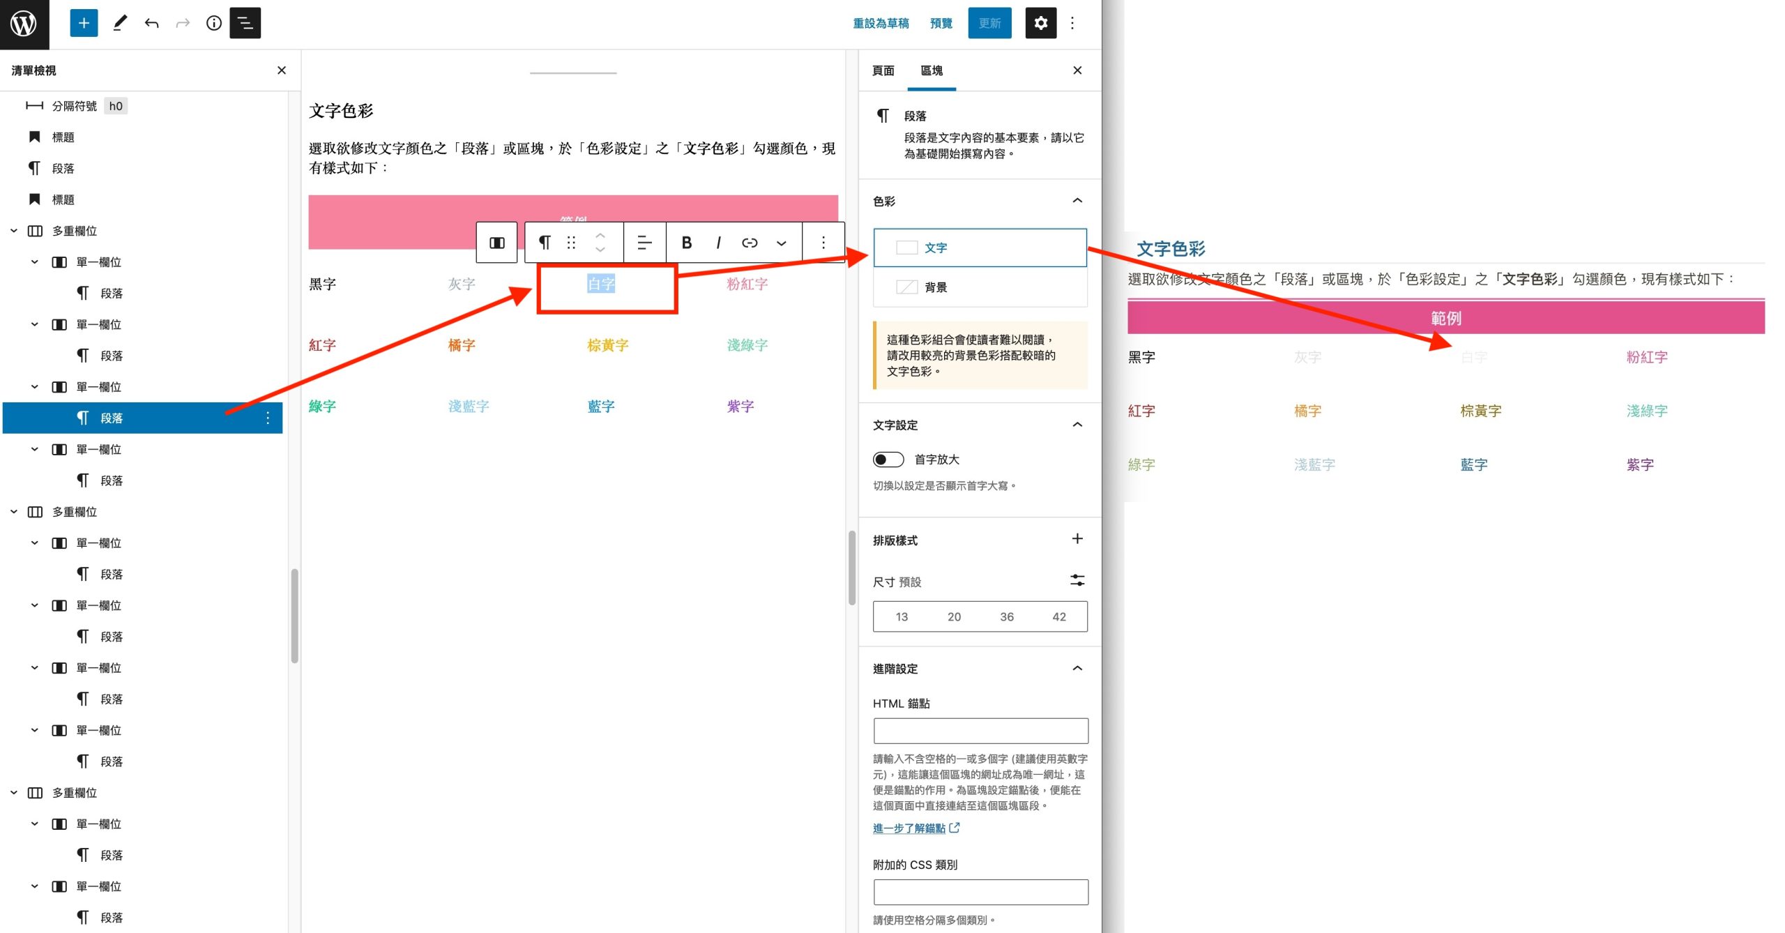Insert link with block toolbar icon
This screenshot has width=1785, height=933.
click(x=750, y=242)
